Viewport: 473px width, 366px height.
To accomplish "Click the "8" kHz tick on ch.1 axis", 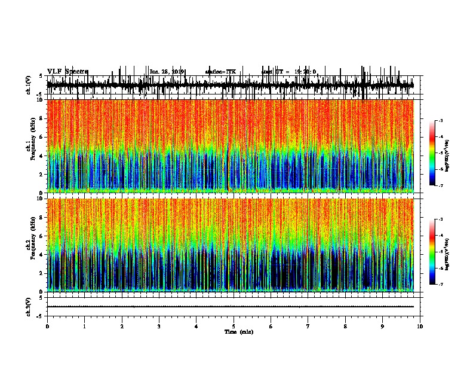I will click(42, 118).
